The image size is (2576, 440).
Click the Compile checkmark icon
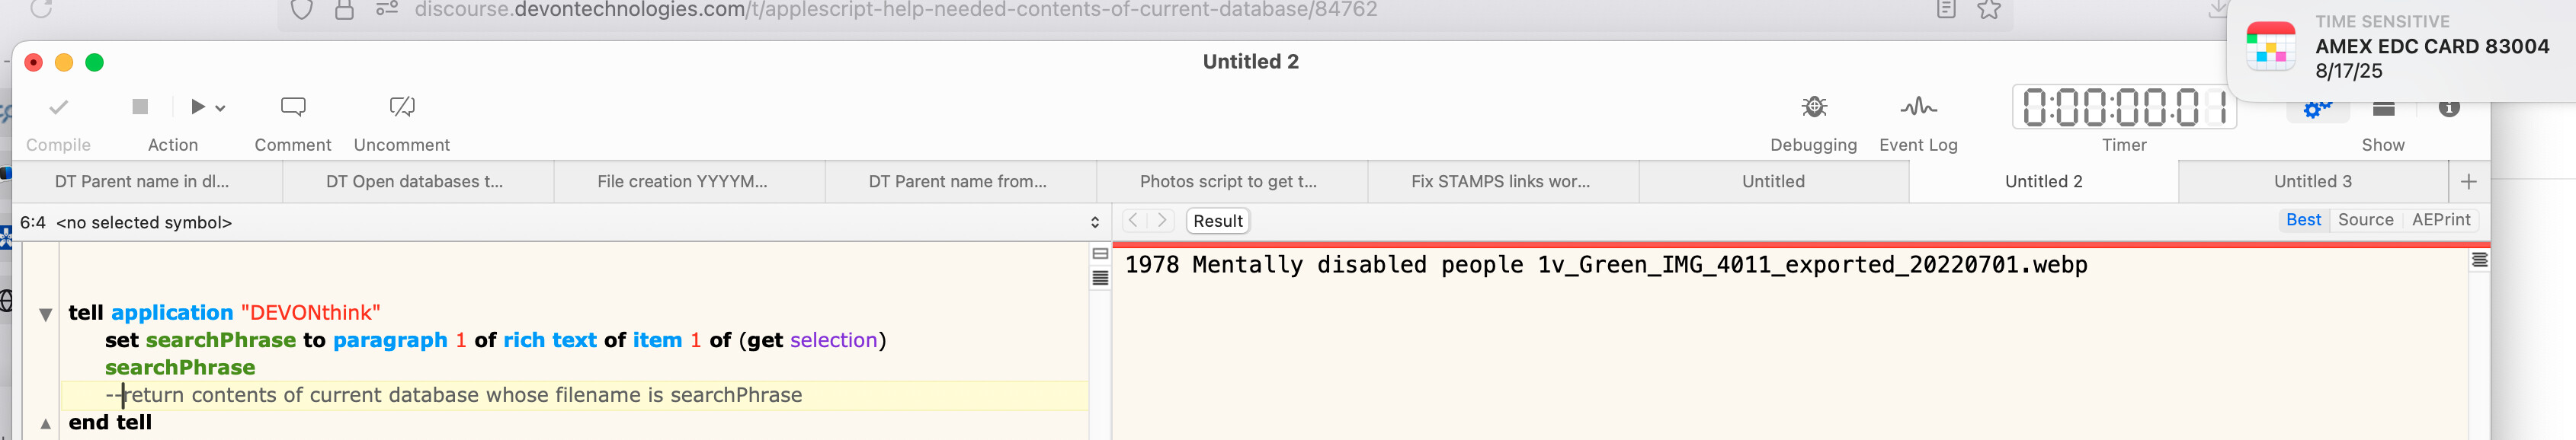[59, 107]
